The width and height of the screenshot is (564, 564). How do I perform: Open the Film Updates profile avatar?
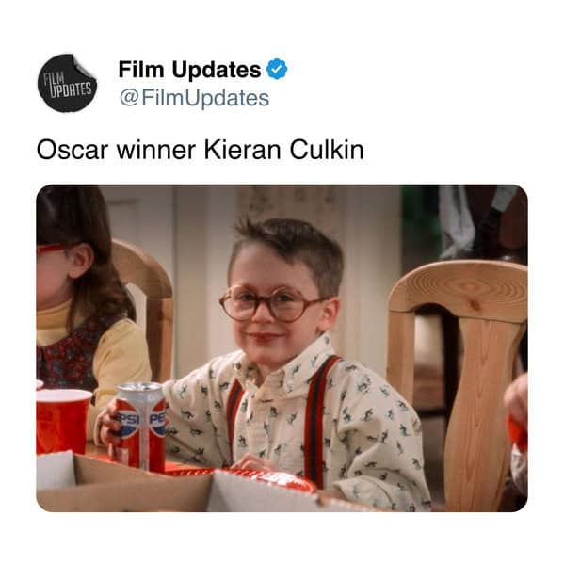67,83
